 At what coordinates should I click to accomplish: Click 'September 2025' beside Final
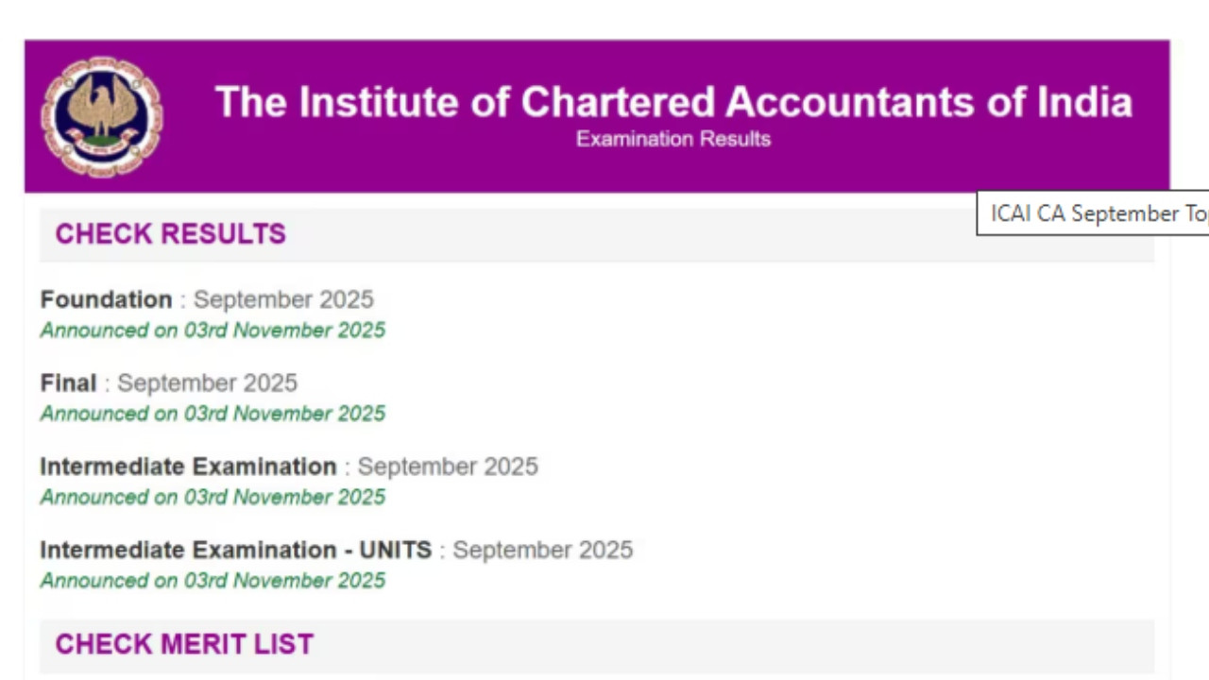point(207,382)
